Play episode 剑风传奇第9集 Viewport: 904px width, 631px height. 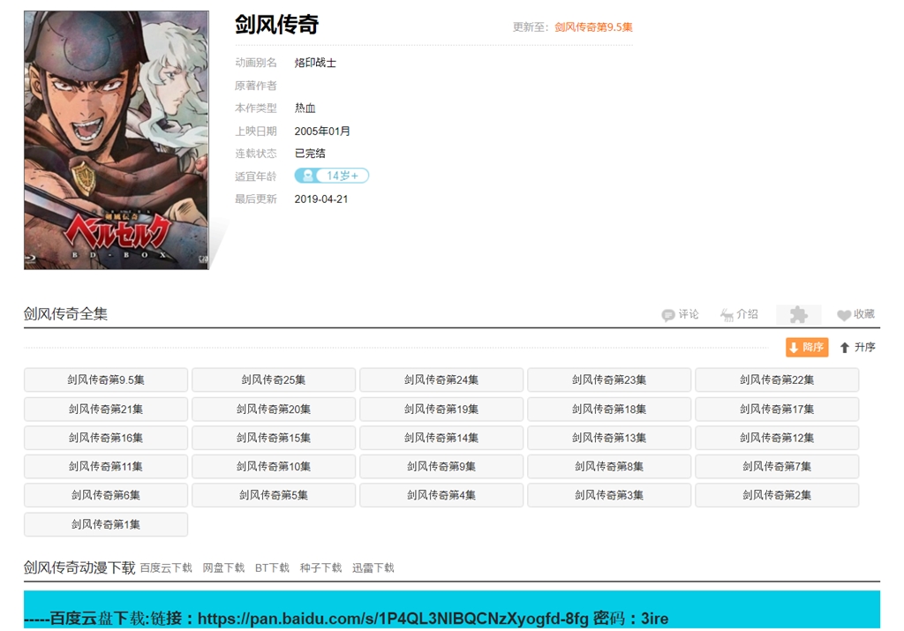coord(441,466)
